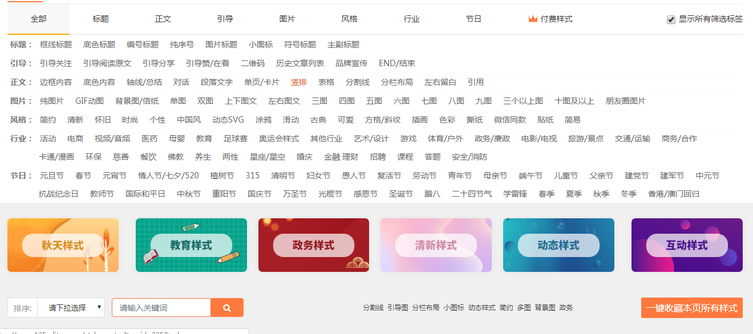Open the 图片 category tab
The width and height of the screenshot is (753, 334).
click(286, 18)
